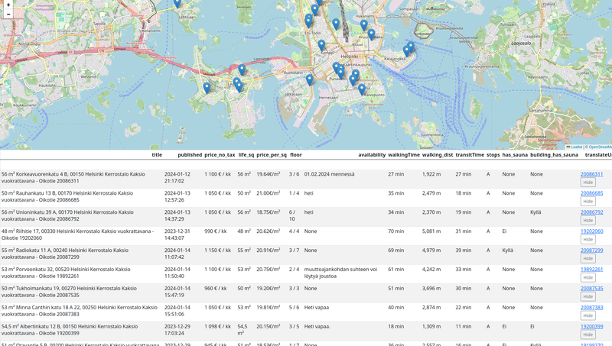The width and height of the screenshot is (612, 346).
Task: Open the marker by the Lauttasaari highway interchange
Action: click(242, 70)
